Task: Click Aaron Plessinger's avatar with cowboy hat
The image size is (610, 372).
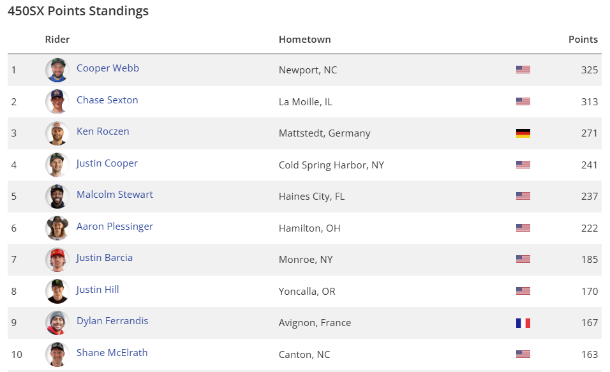Action: (x=57, y=228)
